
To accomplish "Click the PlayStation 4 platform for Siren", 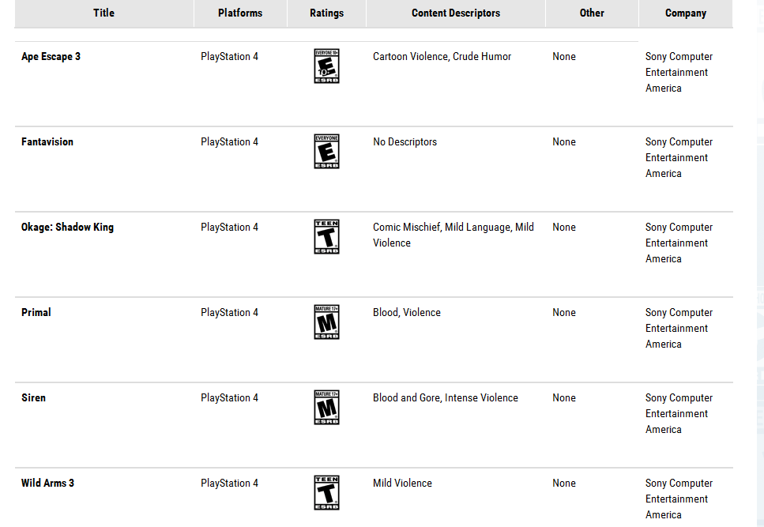I will click(229, 398).
